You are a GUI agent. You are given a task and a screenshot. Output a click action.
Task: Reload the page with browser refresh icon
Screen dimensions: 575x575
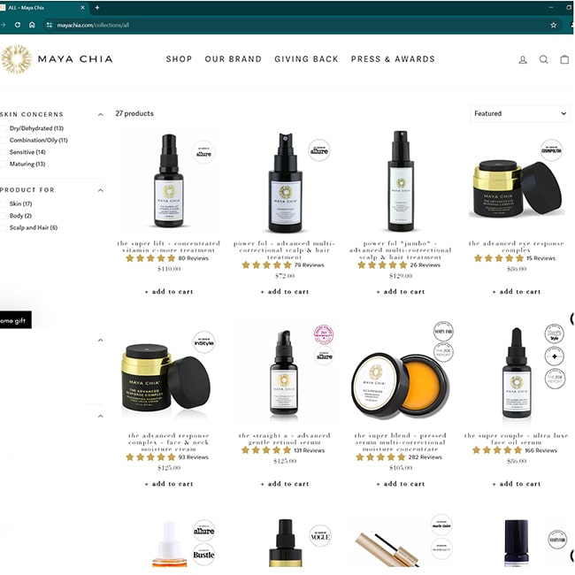coord(18,25)
